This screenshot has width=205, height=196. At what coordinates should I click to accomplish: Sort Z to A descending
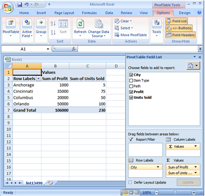(53, 32)
